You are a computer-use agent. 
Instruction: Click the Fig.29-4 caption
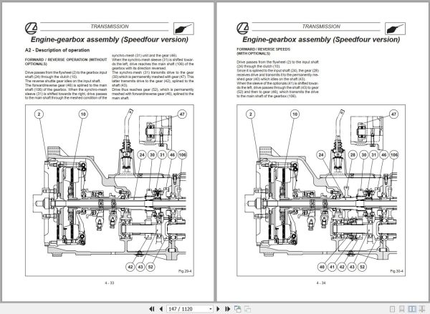point(185,271)
